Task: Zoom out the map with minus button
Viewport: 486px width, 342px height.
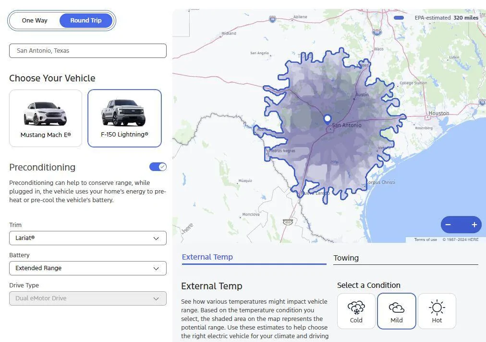Action: pyautogui.click(x=448, y=225)
